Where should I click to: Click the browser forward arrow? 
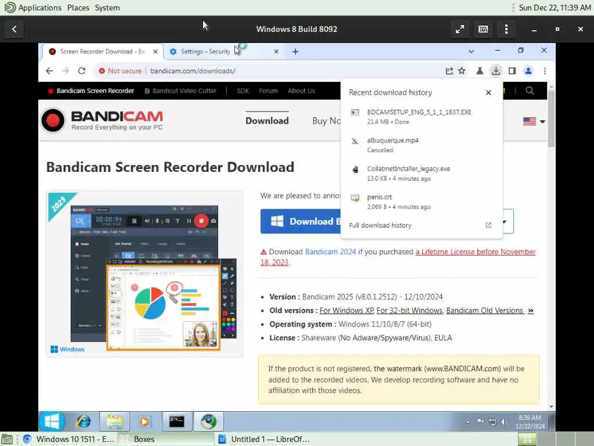pyautogui.click(x=66, y=71)
